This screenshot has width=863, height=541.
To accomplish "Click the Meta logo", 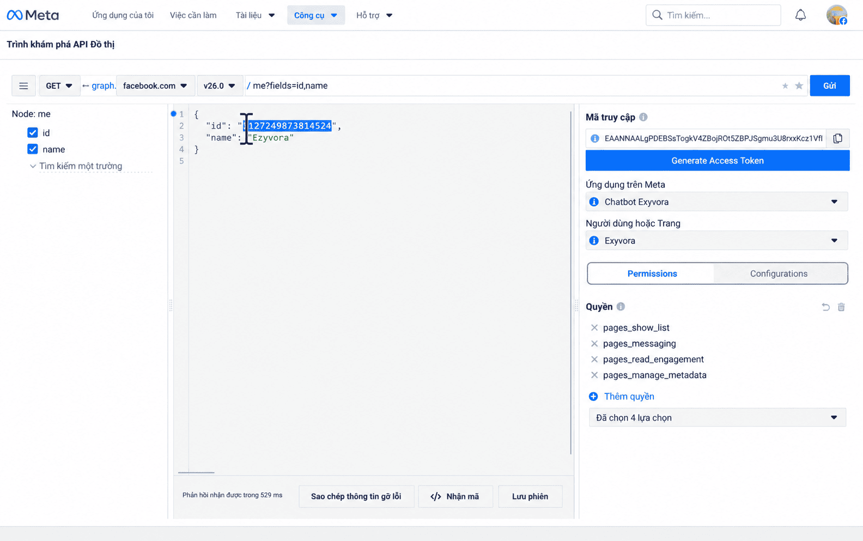I will 33,15.
